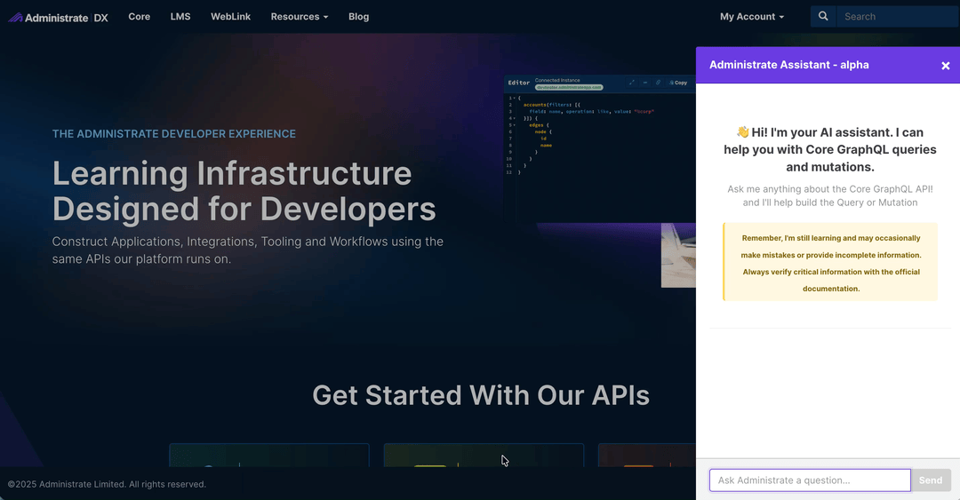Close the Administrate Assistant panel
Image resolution: width=960 pixels, height=500 pixels.
click(945, 66)
